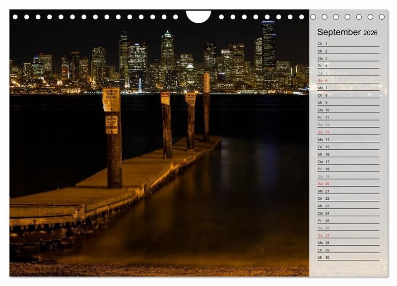The height and width of the screenshot is (286, 397).
Task: Click Sunday So 13 entry
Action: [348, 132]
